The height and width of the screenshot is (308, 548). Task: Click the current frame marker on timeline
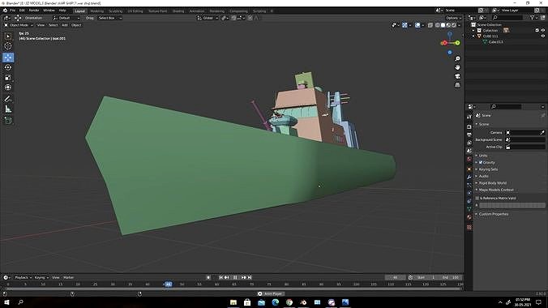[x=168, y=284]
